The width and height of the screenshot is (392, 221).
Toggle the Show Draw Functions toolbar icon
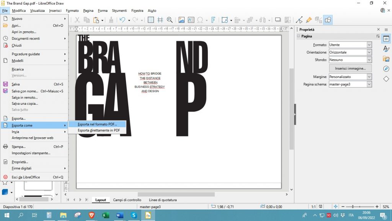coord(328,19)
